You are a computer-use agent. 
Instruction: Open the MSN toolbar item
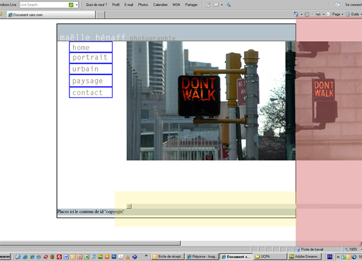tap(176, 5)
